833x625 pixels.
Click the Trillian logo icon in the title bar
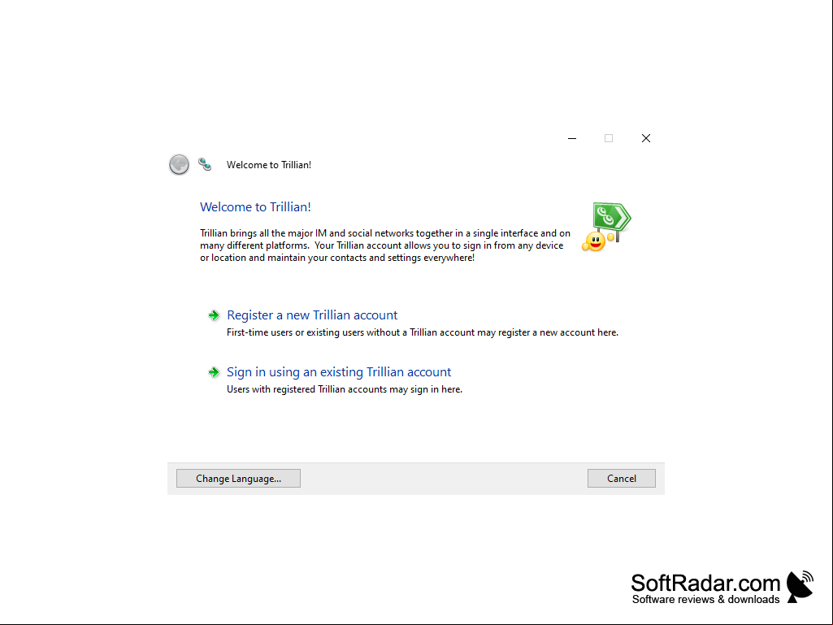[205, 164]
